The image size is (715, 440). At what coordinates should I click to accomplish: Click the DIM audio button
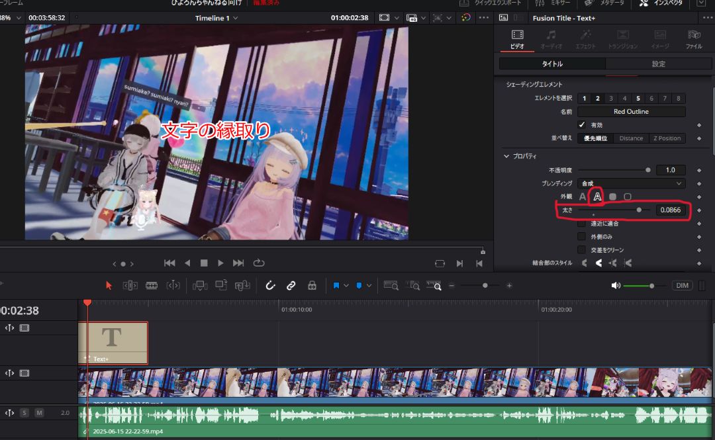pos(682,285)
